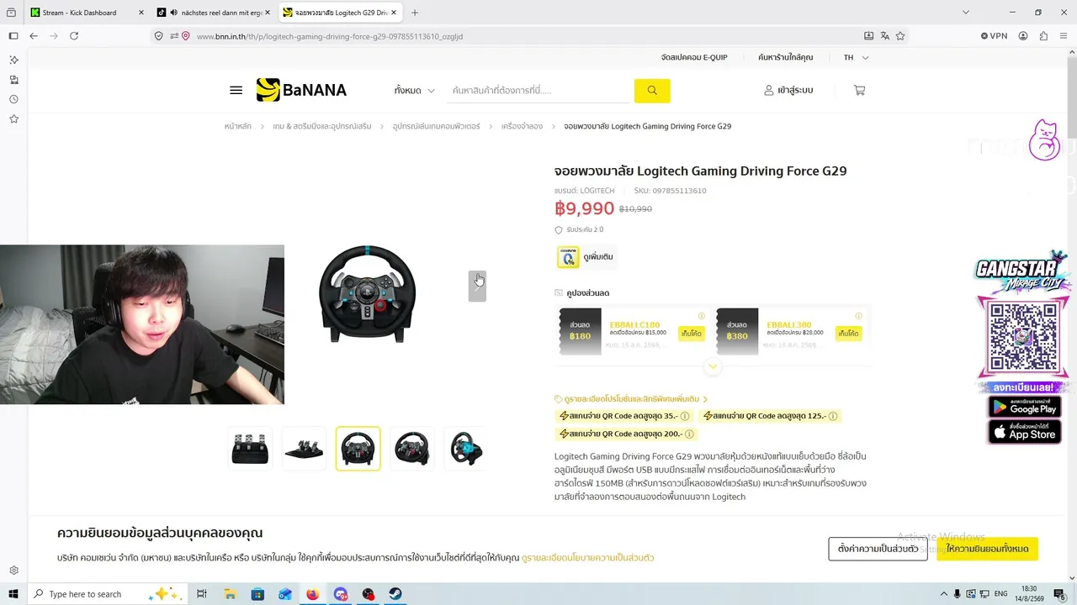Screen dimensions: 1077x605
Task: Open the cat chat widget
Action: (1044, 140)
